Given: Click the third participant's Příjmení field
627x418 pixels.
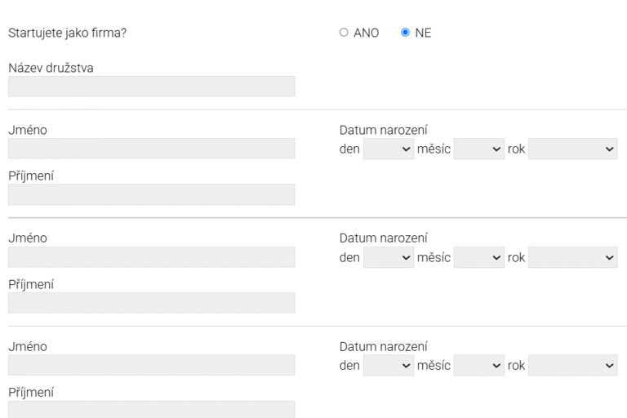Looking at the screenshot, I should click(151, 410).
